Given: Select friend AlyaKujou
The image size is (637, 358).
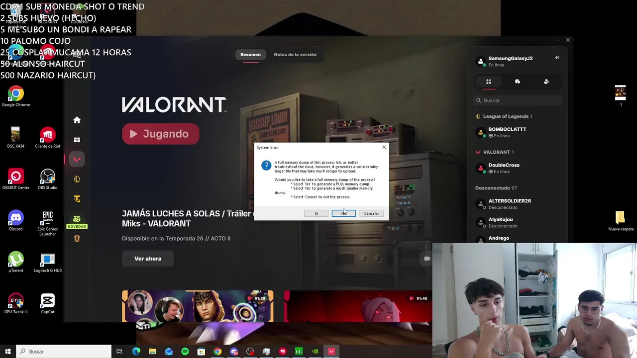Looking at the screenshot, I should (x=518, y=222).
